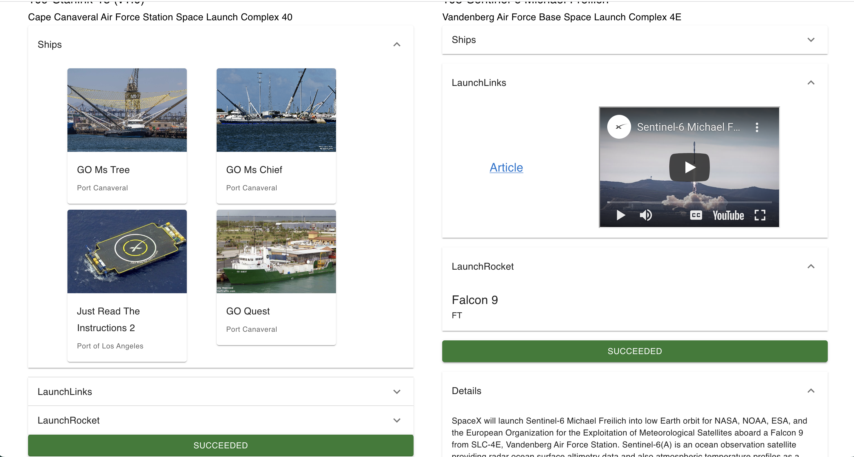Collapse the Ships section for Cape Canaveral launch
Viewport: 854px width, 457px height.
coord(397,44)
